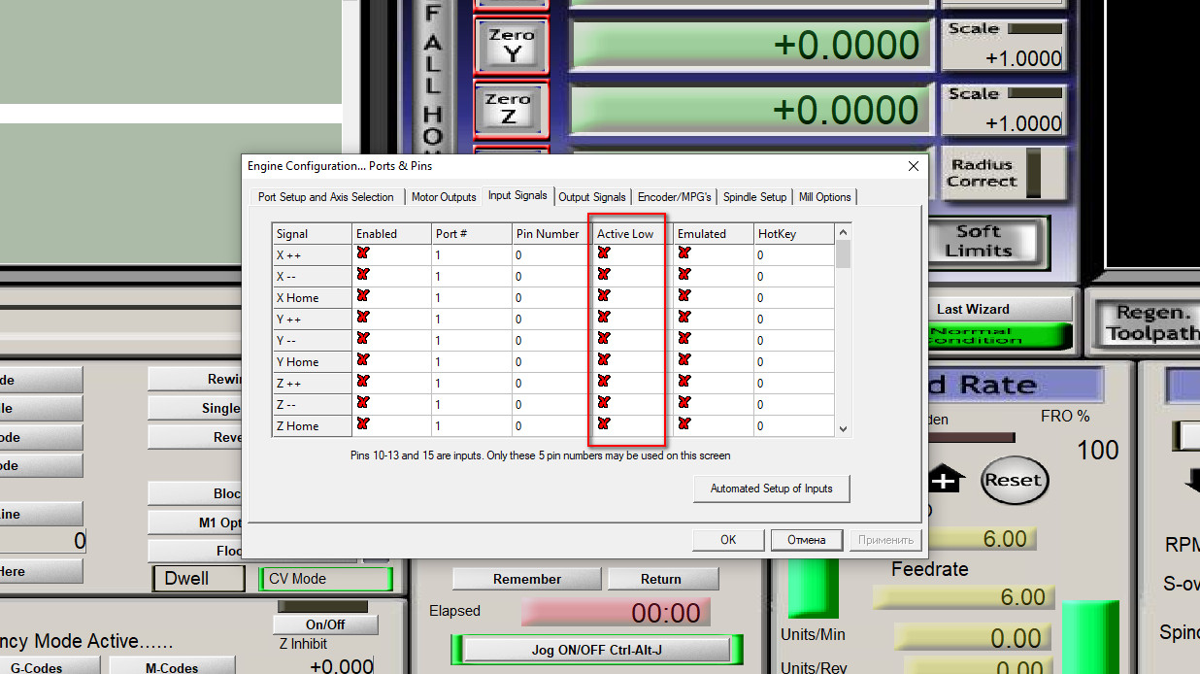Viewport: 1200px width, 674px height.
Task: Toggle Enabled for X -- signal
Action: click(x=363, y=274)
